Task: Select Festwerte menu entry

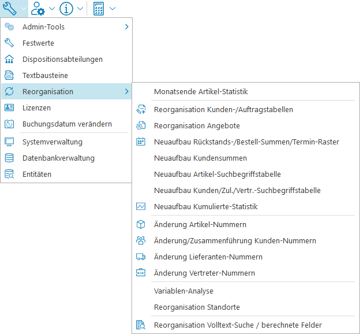Action: 38,43
